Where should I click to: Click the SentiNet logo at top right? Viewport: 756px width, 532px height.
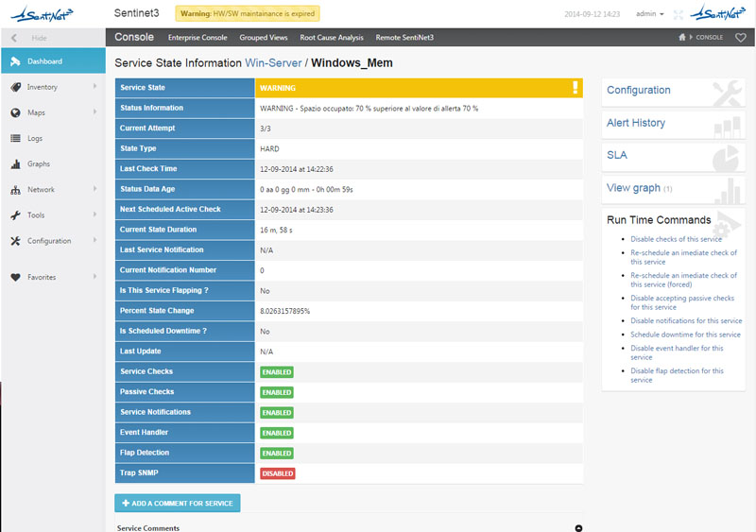pos(718,13)
